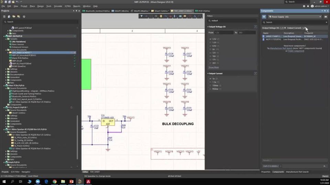The height and width of the screenshot is (185, 330).
Task: Select the power port tool in active bar
Action: 170,16
